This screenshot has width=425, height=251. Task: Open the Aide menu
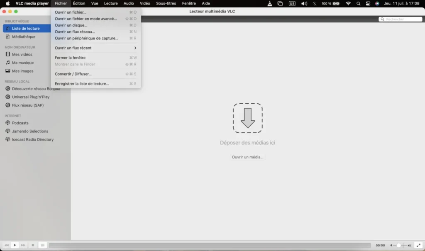point(206,3)
